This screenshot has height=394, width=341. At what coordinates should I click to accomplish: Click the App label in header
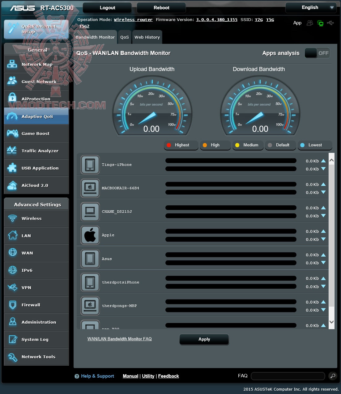coord(297,23)
